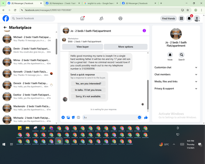Send quick response 'Sorry, it's not available.'
This screenshot has width=205, height=164.
(x=88, y=96)
